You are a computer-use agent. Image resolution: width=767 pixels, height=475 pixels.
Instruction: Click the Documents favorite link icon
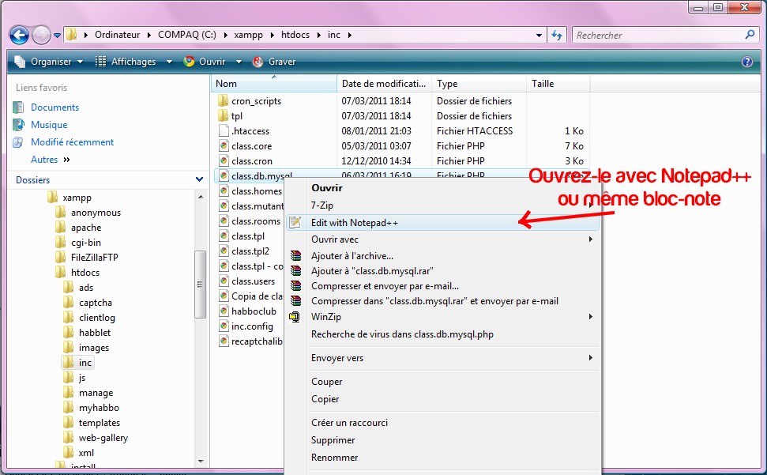pos(18,107)
